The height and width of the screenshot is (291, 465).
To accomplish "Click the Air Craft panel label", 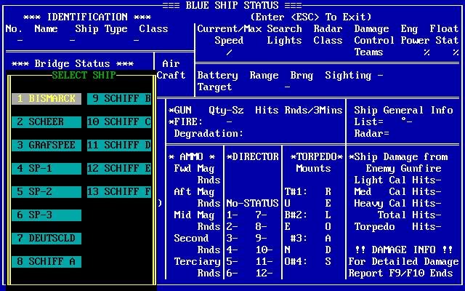I will click(x=171, y=70).
